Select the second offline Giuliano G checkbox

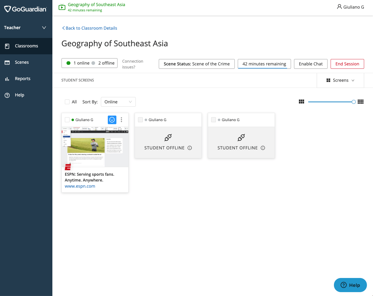(213, 120)
